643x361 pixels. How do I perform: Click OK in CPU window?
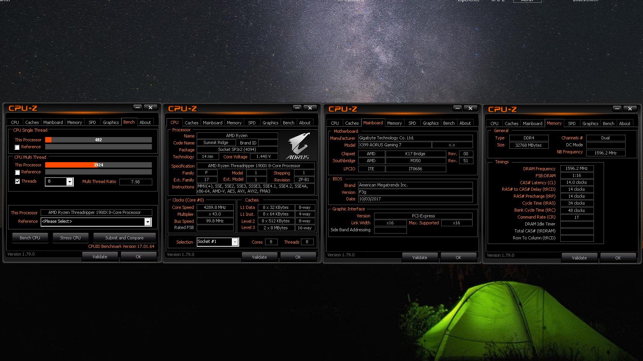coord(298,257)
